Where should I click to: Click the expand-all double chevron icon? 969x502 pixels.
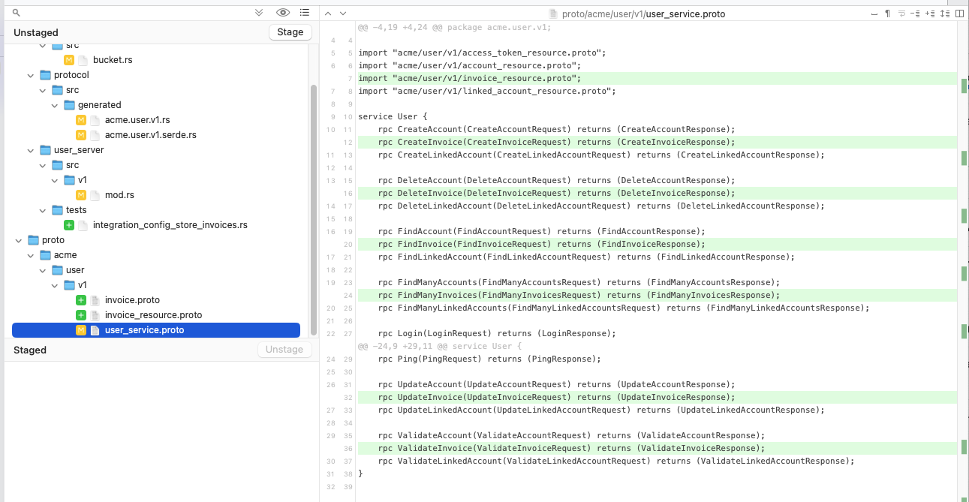tap(259, 13)
